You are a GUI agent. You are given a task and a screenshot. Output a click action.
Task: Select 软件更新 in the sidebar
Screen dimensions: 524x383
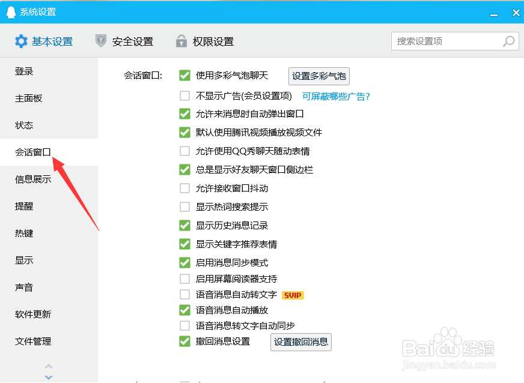[x=49, y=314]
